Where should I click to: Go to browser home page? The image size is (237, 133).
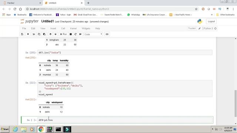tap(20, 9)
